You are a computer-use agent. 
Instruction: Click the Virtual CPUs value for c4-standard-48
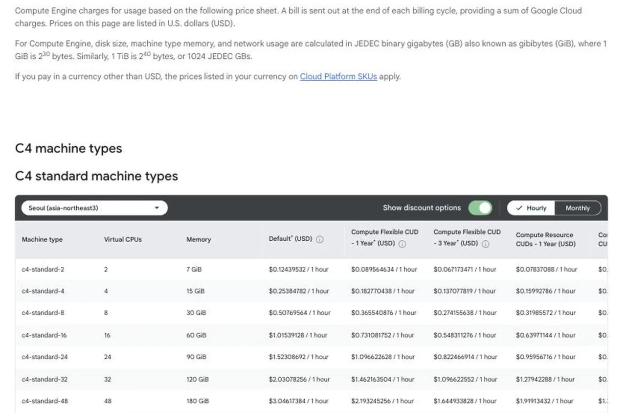pyautogui.click(x=108, y=401)
